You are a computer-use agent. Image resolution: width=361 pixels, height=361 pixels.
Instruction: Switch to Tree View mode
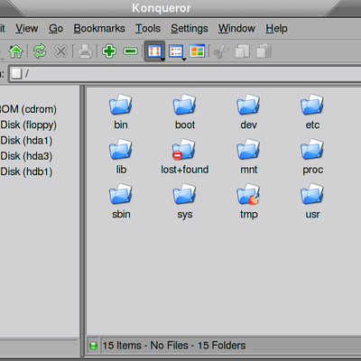[176, 51]
